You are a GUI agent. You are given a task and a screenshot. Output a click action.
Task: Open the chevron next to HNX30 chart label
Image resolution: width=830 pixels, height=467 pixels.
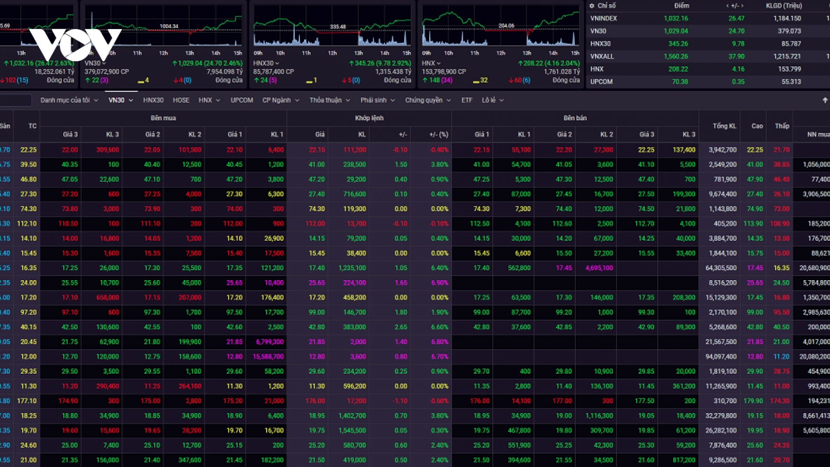277,63
